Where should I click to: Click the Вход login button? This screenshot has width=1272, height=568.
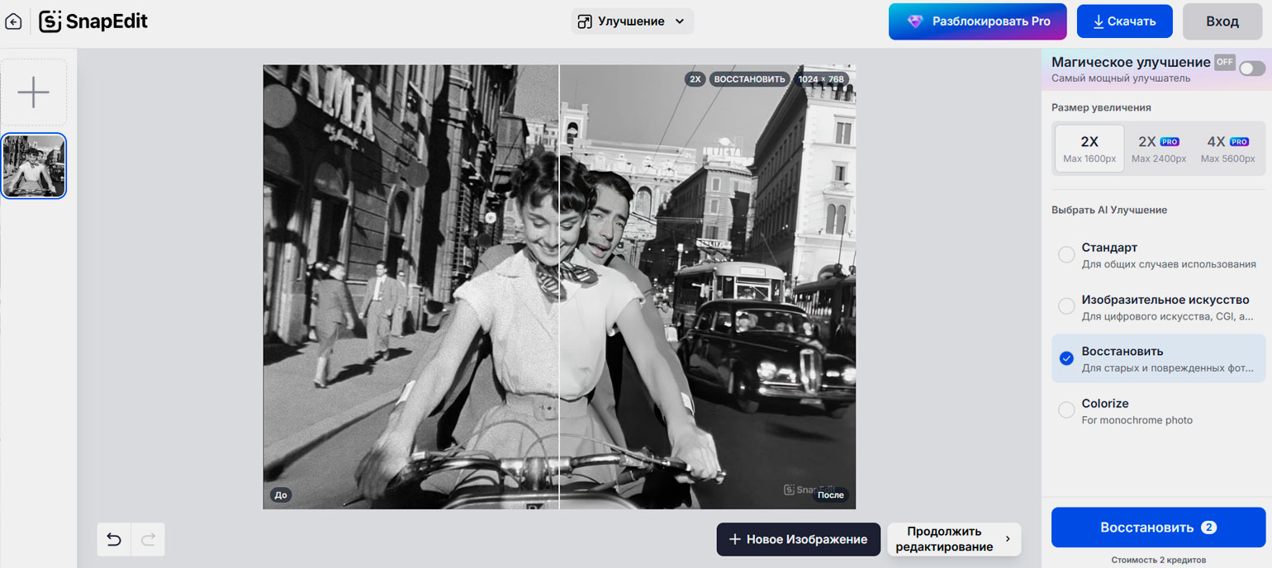point(1222,21)
